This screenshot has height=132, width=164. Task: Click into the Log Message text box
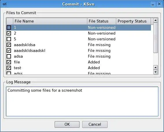(x=82, y=101)
